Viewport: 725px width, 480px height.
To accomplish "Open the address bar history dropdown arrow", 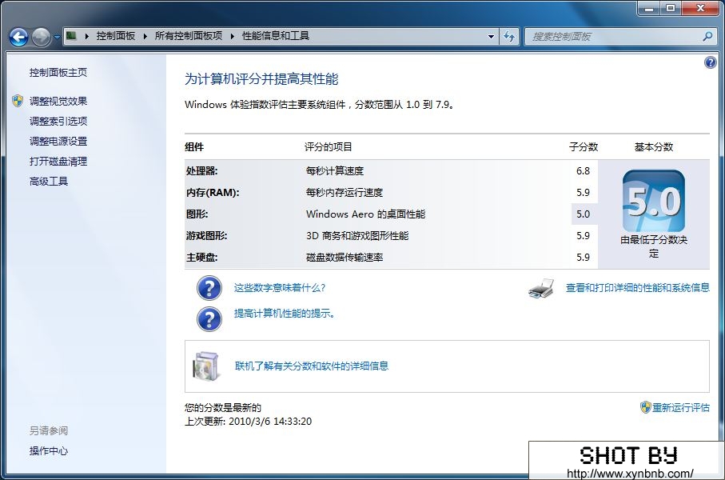I will 491,36.
